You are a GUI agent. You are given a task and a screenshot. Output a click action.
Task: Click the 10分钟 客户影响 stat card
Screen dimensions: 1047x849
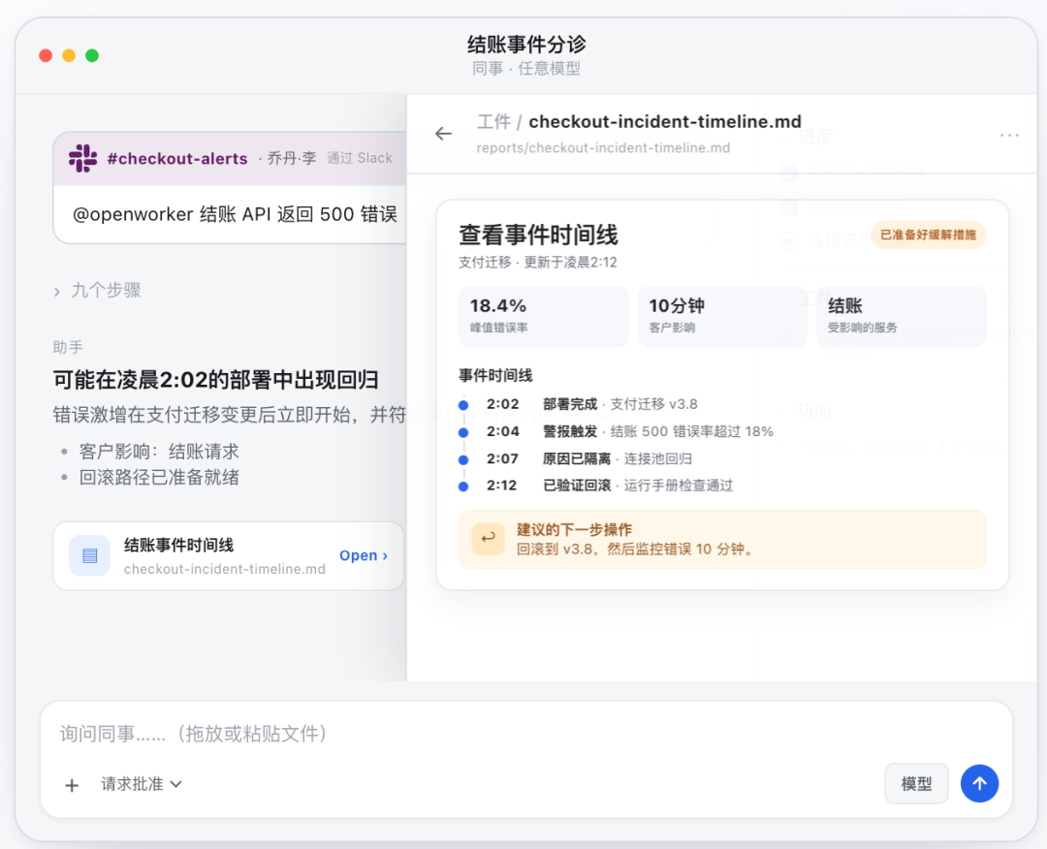click(722, 316)
